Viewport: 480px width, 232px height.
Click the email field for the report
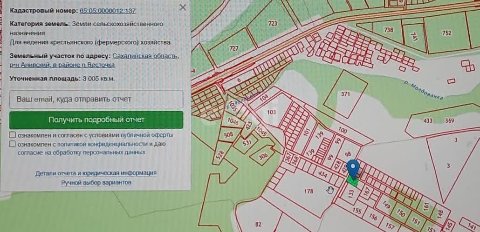[96, 99]
